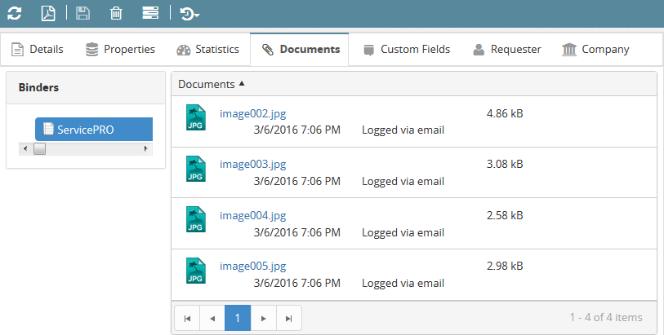Click the next page arrow
This screenshot has height=335, width=664.
263,318
